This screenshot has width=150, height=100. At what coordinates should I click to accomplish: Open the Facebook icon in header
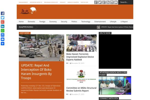[x=96, y=2]
